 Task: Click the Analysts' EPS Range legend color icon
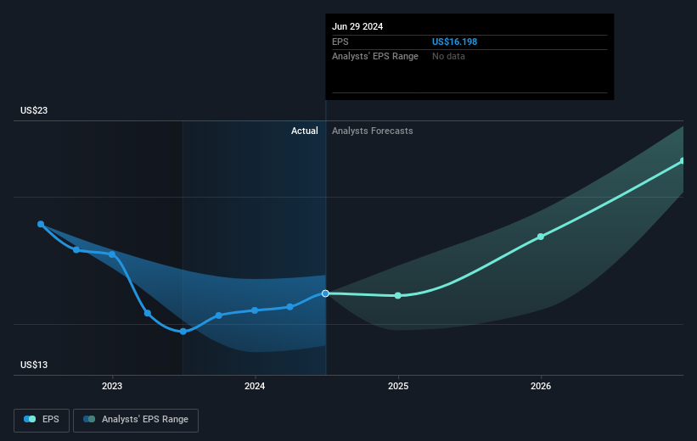[89, 419]
